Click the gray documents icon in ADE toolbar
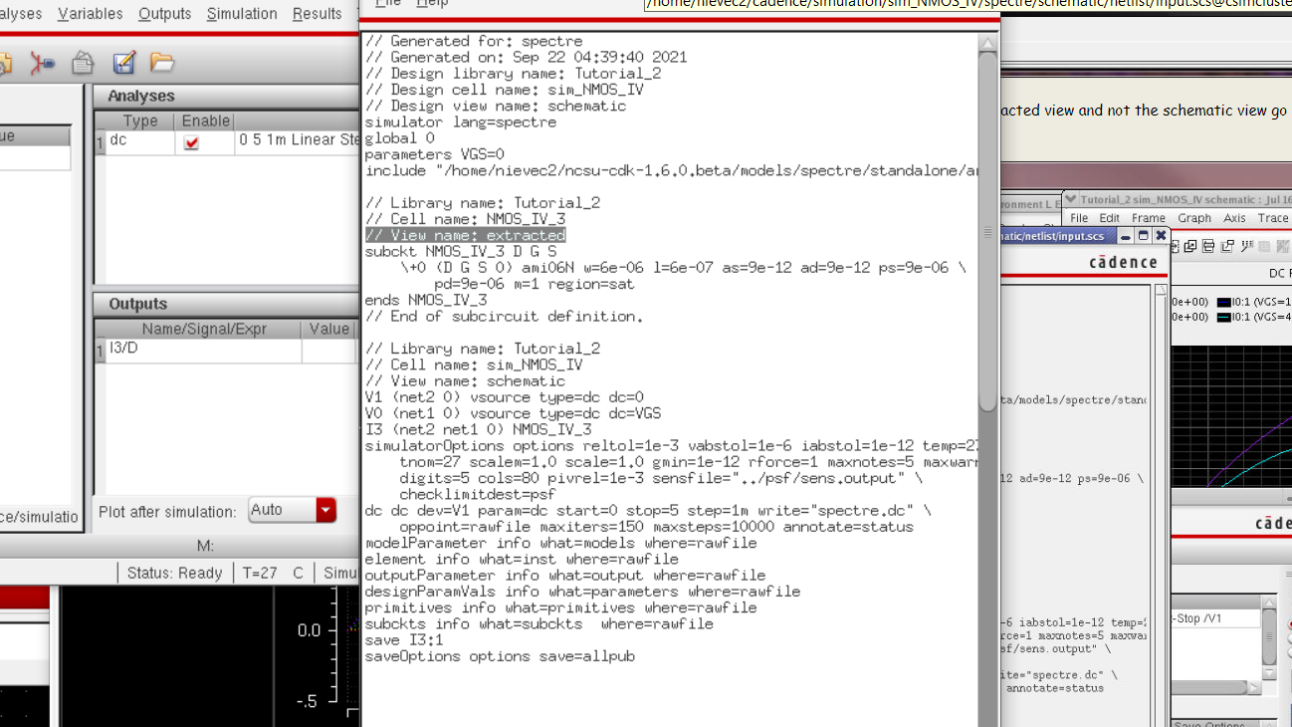Screen dimensions: 1292x727 click(84, 64)
